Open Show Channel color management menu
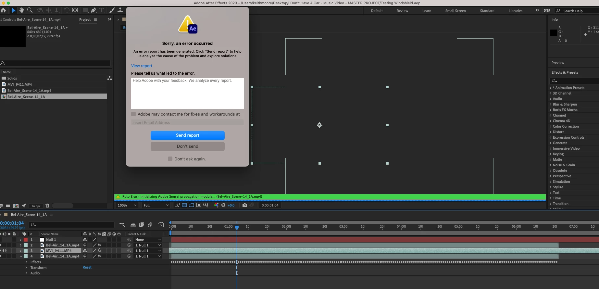 tap(216, 205)
